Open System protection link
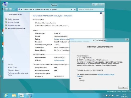This screenshot has height=98, width=131. pyautogui.click(x=14, y=25)
